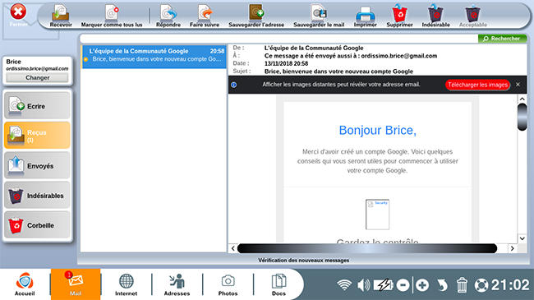The image size is (534, 300).
Task: Click the Recevoir mail icon
Action: (x=61, y=14)
